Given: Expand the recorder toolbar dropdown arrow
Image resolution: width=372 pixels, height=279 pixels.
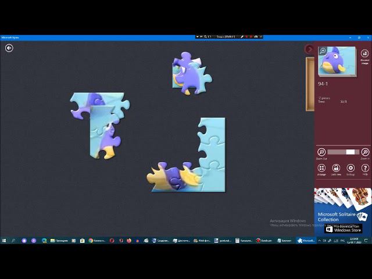Looking at the screenshot, I should pyautogui.click(x=197, y=37).
